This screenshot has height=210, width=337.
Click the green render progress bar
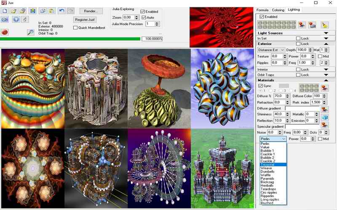click(70, 39)
